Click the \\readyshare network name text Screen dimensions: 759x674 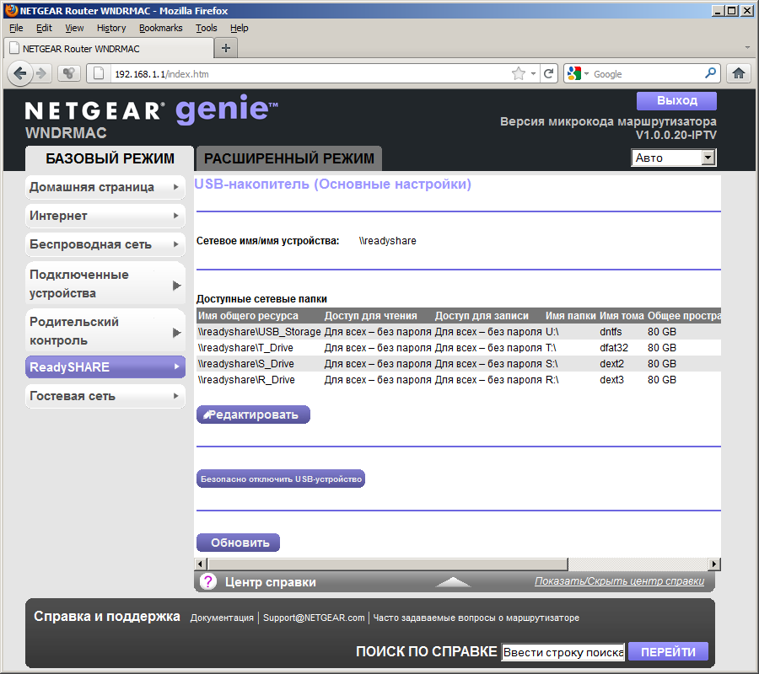(x=387, y=241)
